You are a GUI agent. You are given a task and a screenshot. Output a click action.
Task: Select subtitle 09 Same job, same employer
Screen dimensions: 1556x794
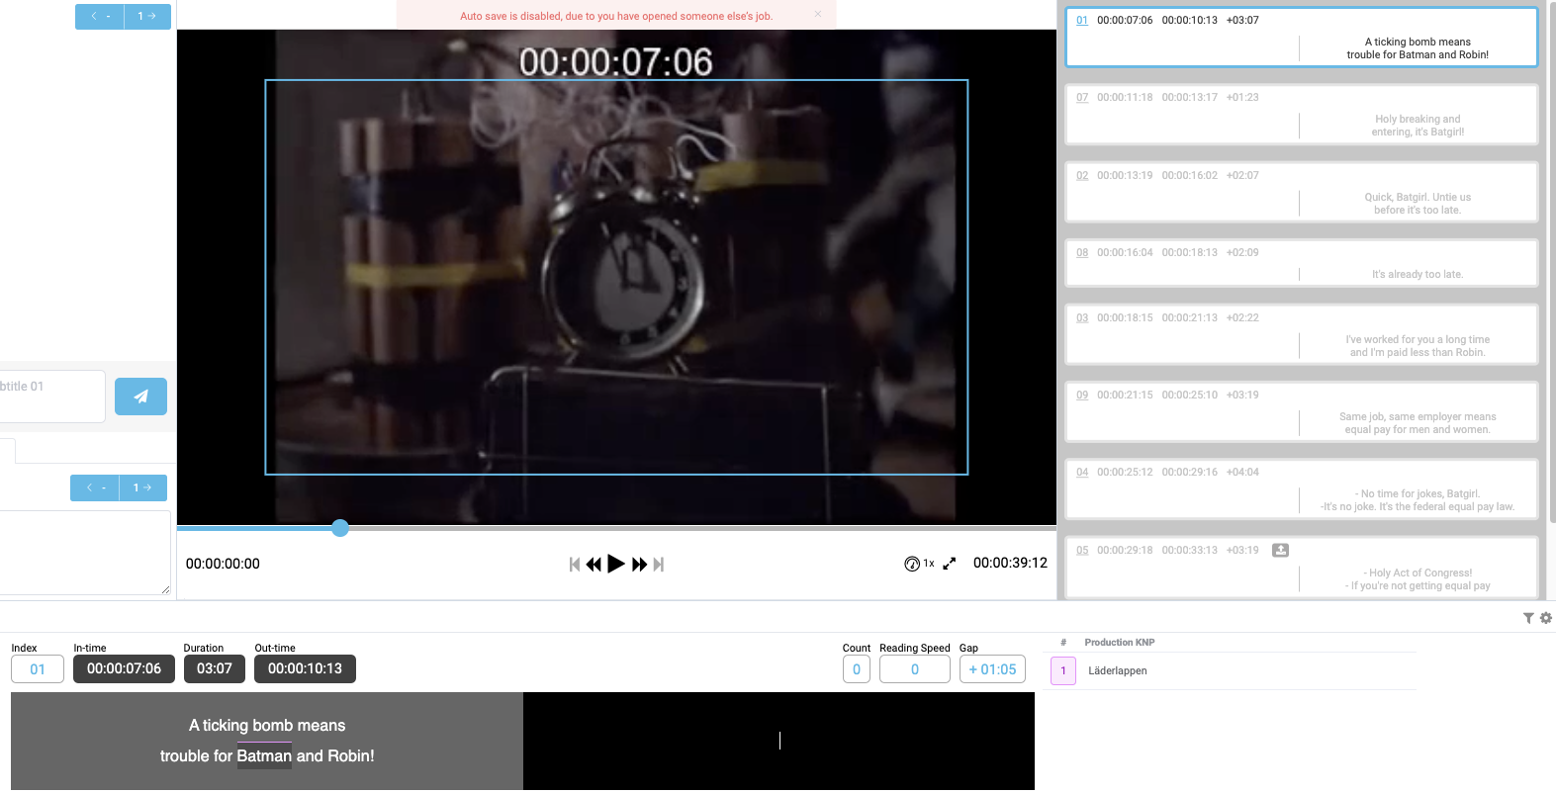point(1301,411)
